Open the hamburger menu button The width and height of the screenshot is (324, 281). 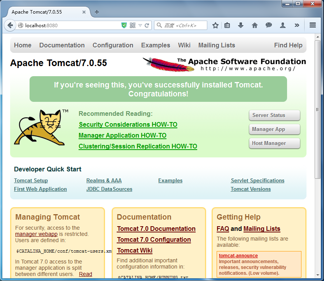313,25
